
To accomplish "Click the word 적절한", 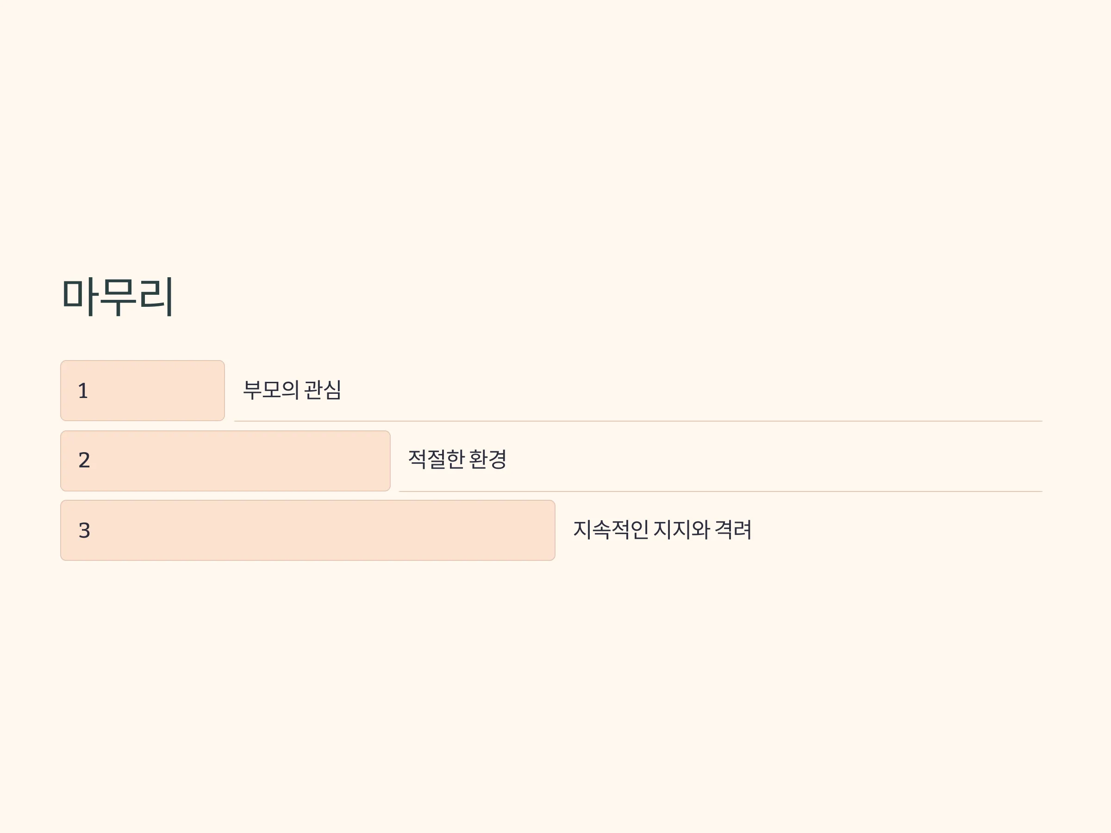I will tap(436, 459).
